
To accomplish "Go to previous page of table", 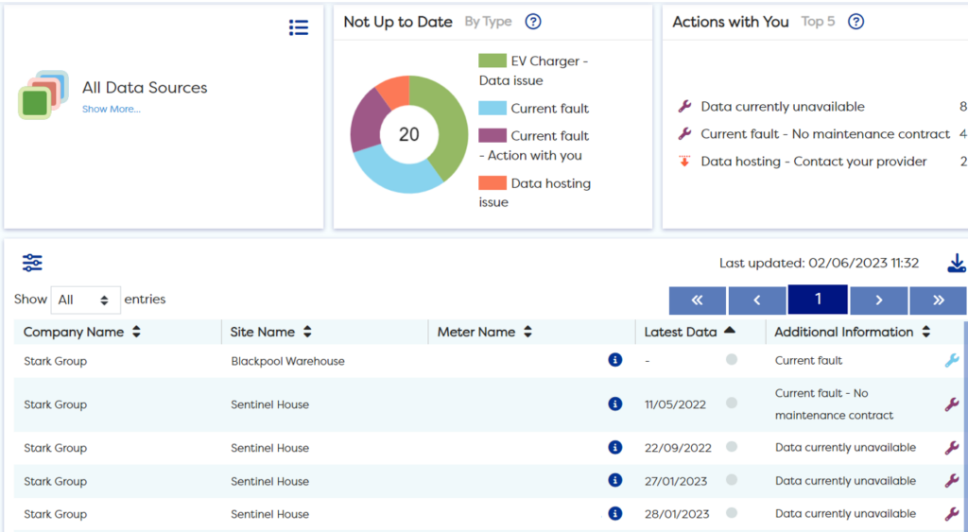I will pyautogui.click(x=757, y=300).
